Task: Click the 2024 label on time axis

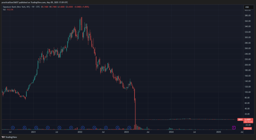Action: click(x=171, y=132)
